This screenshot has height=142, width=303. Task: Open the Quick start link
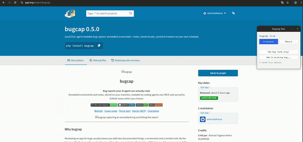click(125, 111)
